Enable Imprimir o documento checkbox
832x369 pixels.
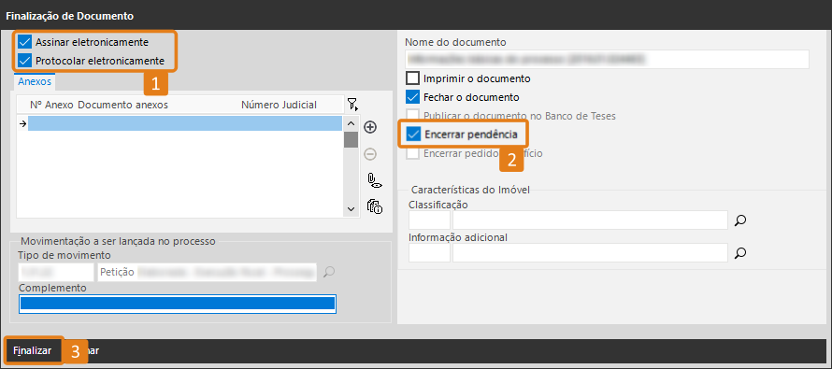pos(412,78)
